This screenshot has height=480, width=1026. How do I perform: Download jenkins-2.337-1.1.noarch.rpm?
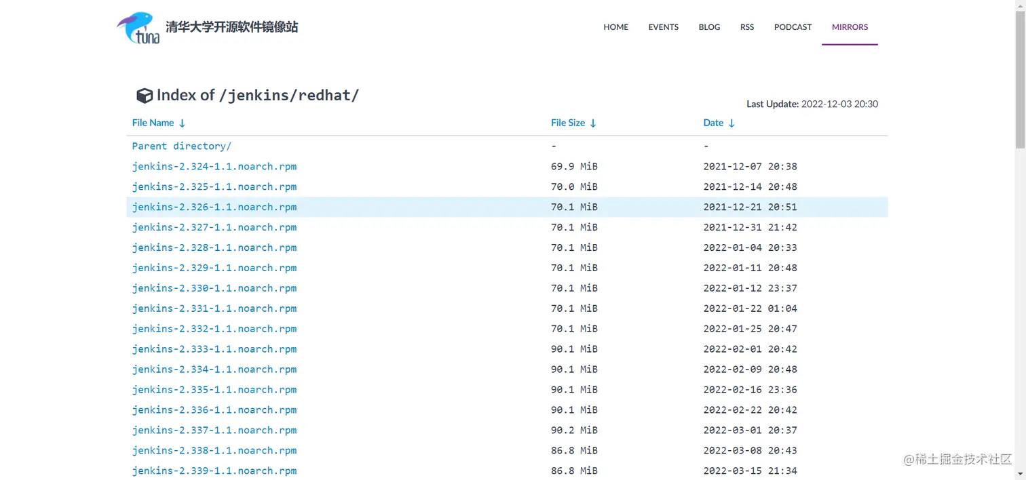click(x=214, y=431)
